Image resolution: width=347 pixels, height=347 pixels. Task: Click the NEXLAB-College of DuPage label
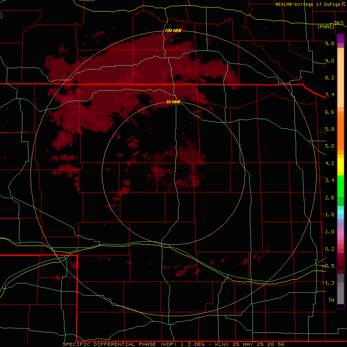tap(308, 4)
